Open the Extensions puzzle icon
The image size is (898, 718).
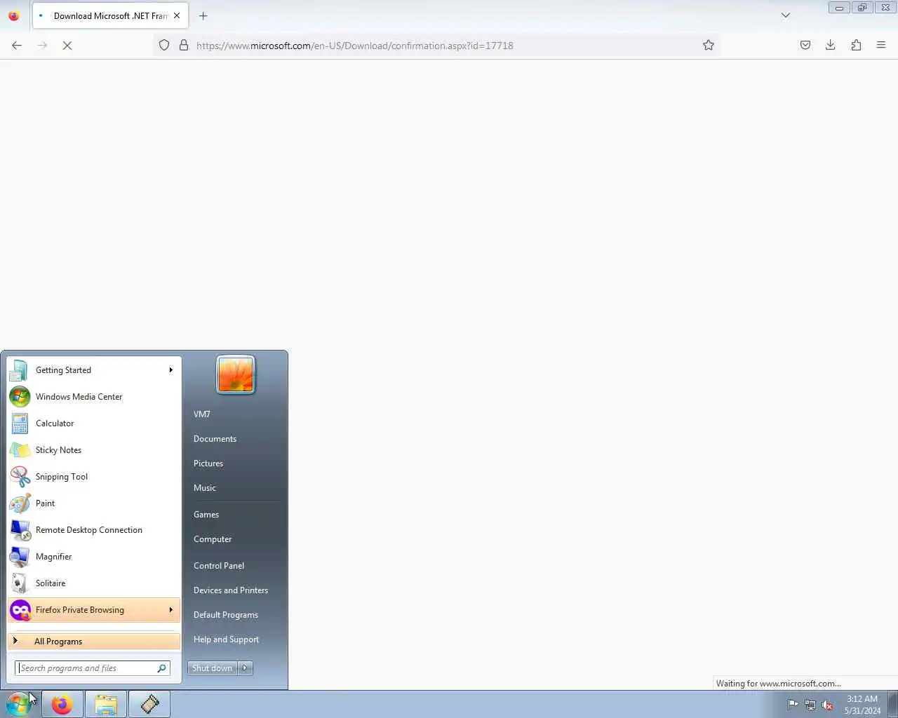pos(856,45)
